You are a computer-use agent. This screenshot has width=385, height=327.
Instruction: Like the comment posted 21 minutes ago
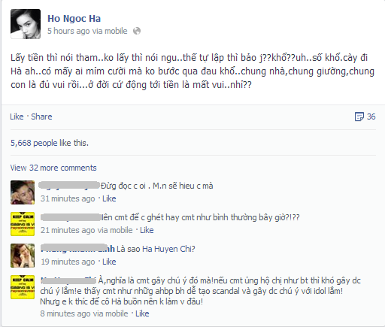(x=147, y=230)
